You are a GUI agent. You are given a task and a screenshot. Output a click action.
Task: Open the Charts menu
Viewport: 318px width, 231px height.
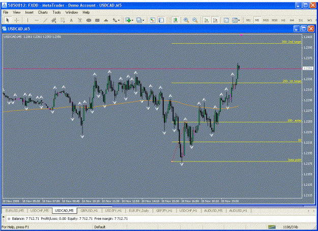43,12
